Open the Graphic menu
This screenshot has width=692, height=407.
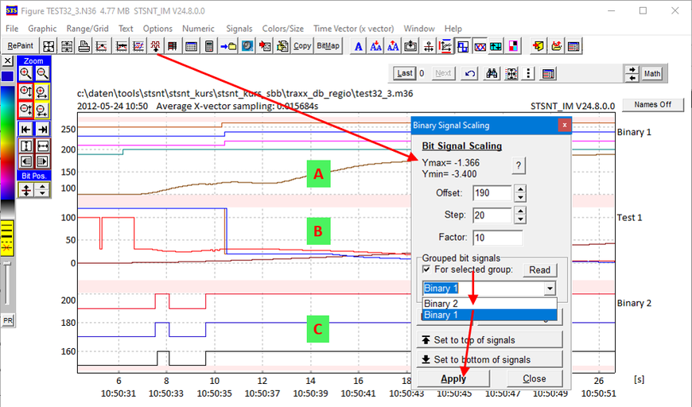[42, 29]
